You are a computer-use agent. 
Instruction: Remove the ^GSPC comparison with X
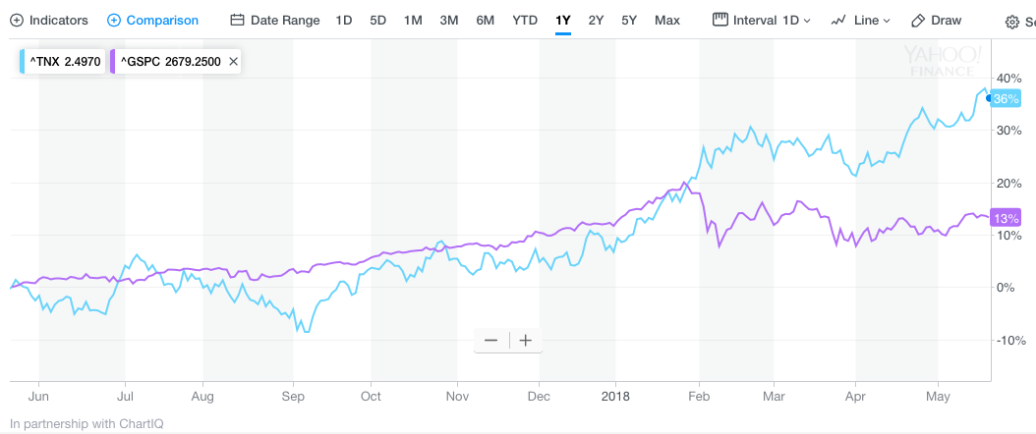[233, 62]
